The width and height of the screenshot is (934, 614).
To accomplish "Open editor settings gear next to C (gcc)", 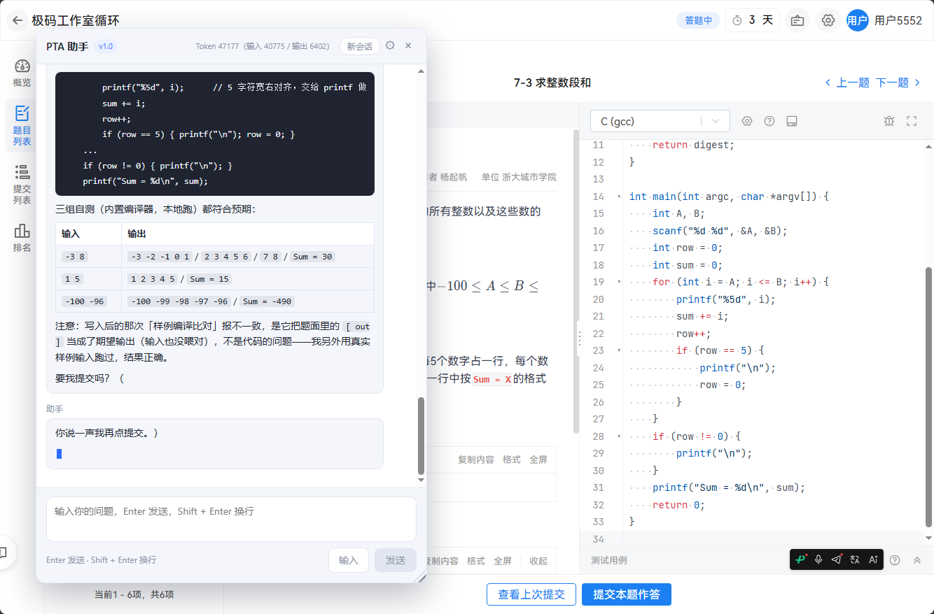I will [747, 121].
